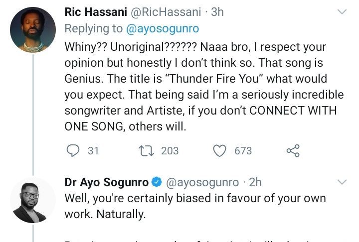Click the 203 retweet count
Image resolution: width=359 pixels, height=242 pixels.
[170, 150]
